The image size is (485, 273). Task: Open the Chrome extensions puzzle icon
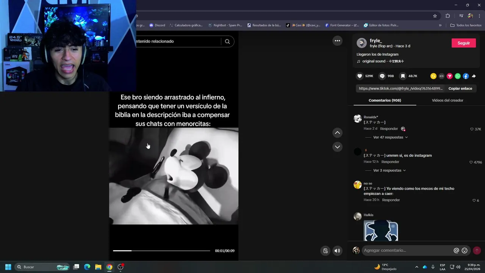pos(448,16)
